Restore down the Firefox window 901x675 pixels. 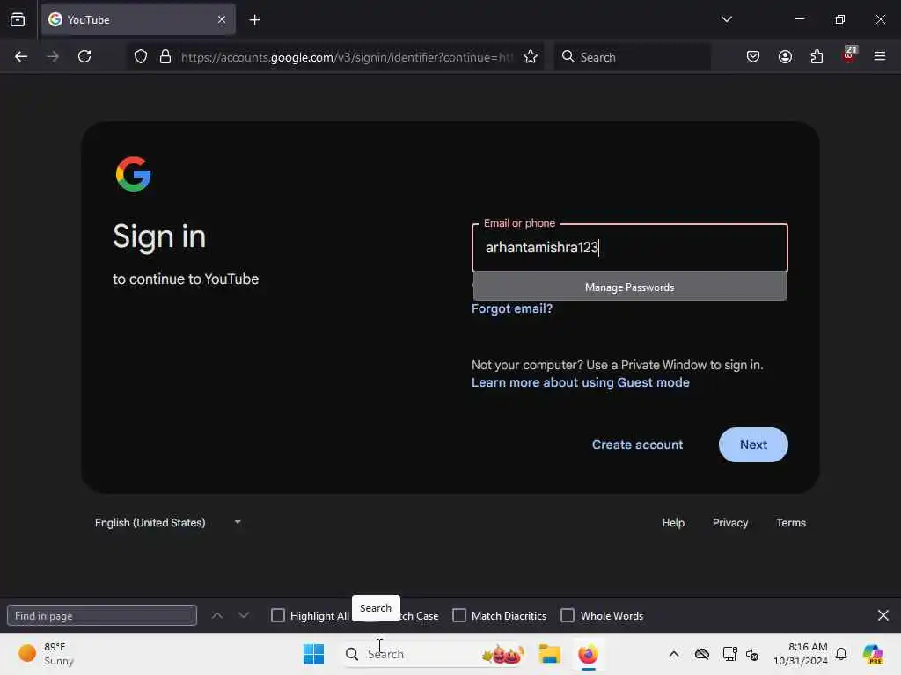840,19
